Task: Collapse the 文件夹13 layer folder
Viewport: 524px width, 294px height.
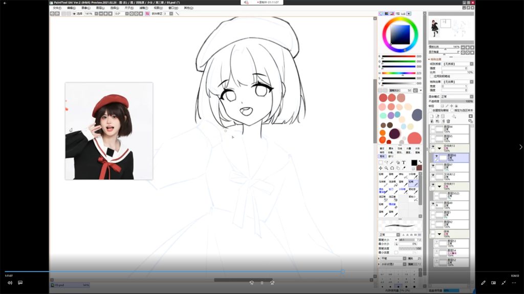Action: coord(439,148)
